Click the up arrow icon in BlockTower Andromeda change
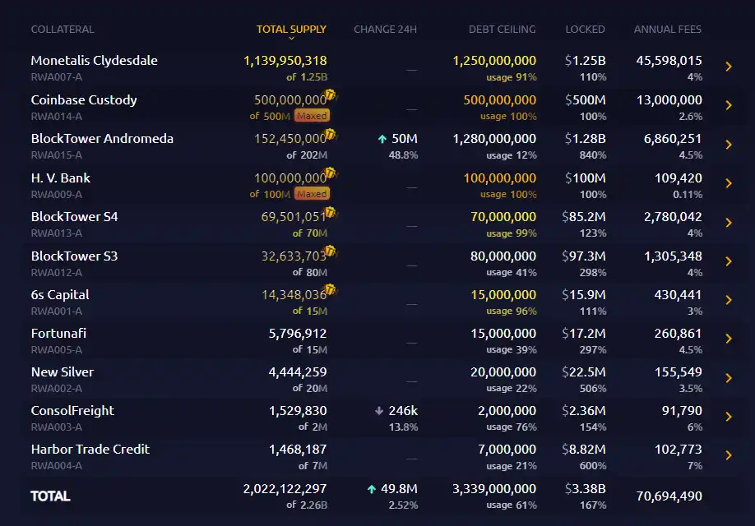Image resolution: width=755 pixels, height=526 pixels. click(x=382, y=139)
